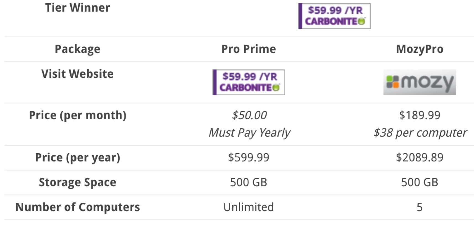Open Carbonite website banner under Pro Prime
The image size is (474, 226).
[248, 82]
